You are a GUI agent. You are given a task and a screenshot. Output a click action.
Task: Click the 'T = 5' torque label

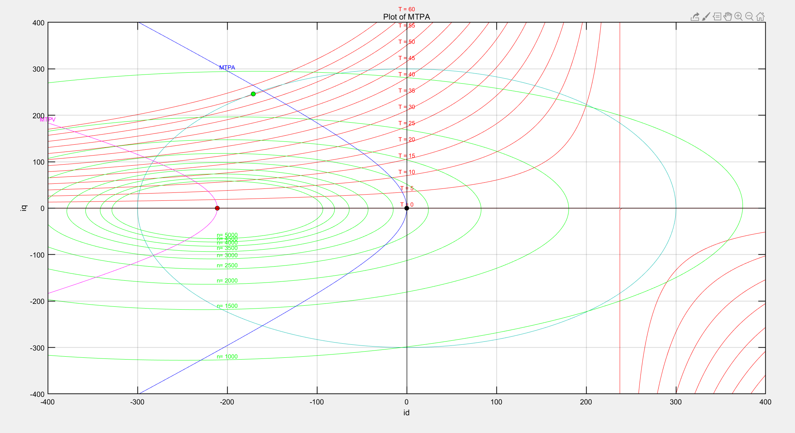(407, 188)
